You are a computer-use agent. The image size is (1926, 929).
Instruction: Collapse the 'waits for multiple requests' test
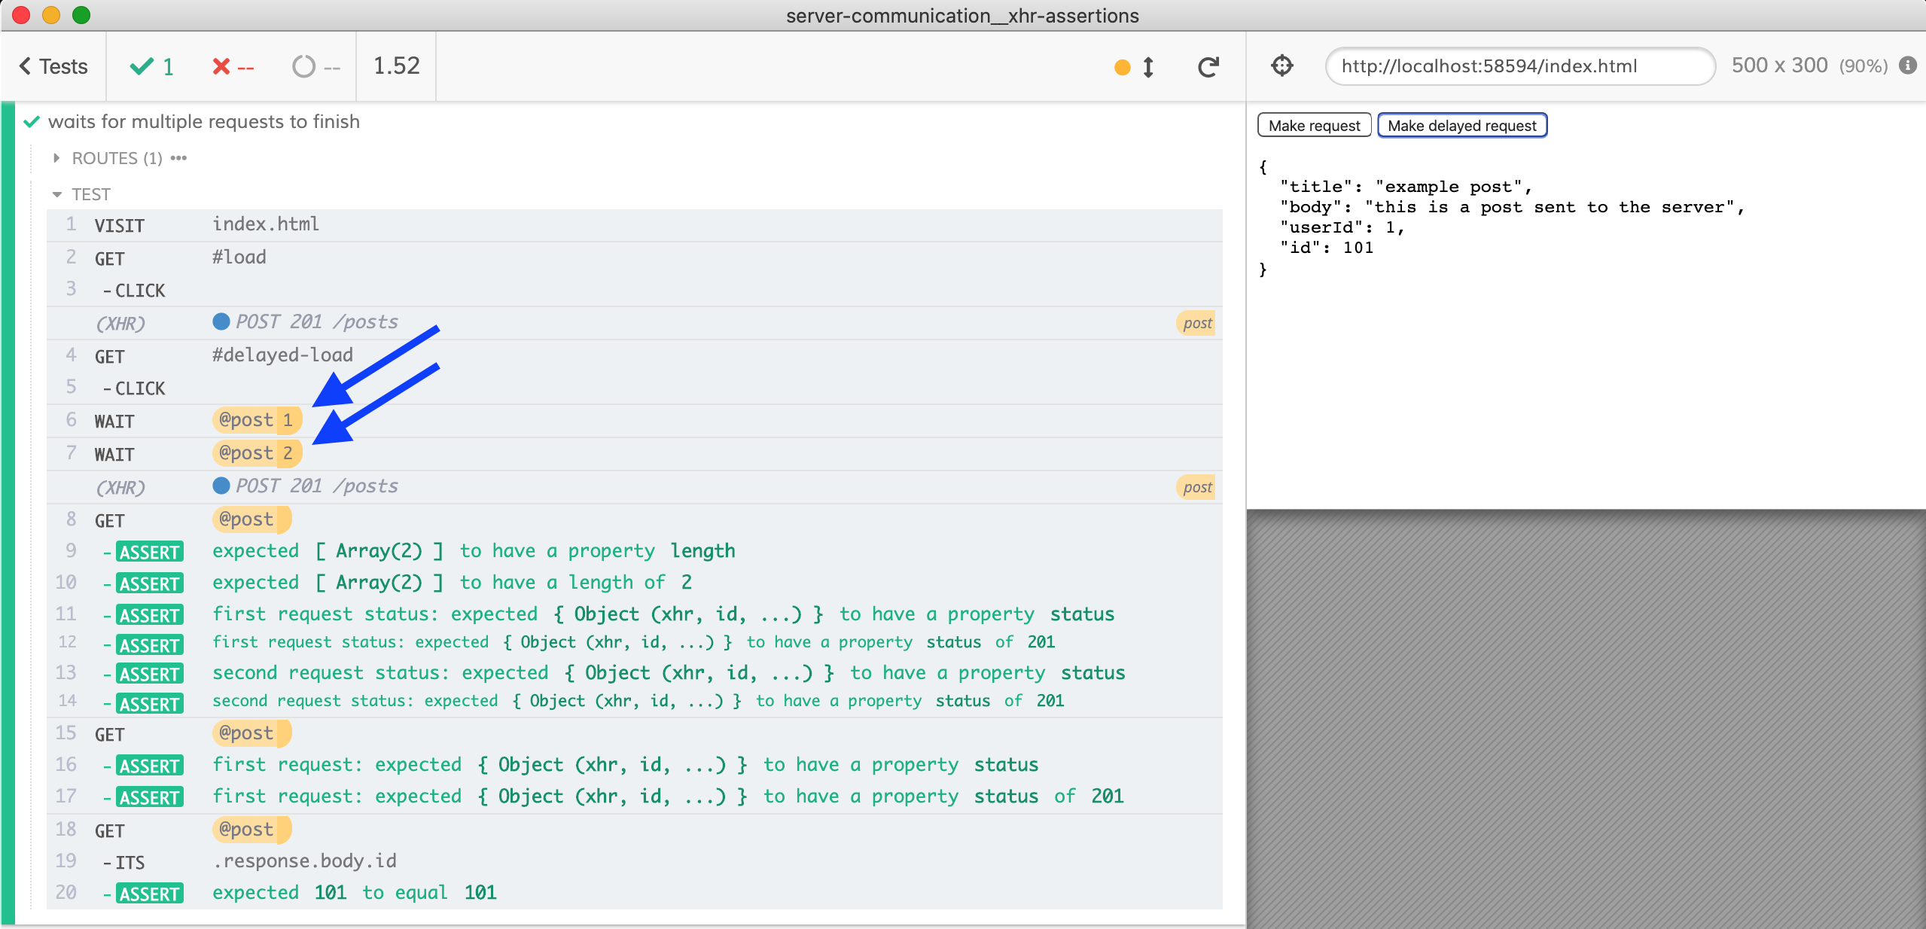203,122
